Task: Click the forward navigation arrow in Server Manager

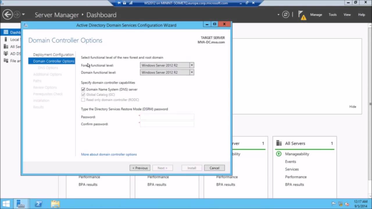Action: pyautogui.click(x=17, y=15)
